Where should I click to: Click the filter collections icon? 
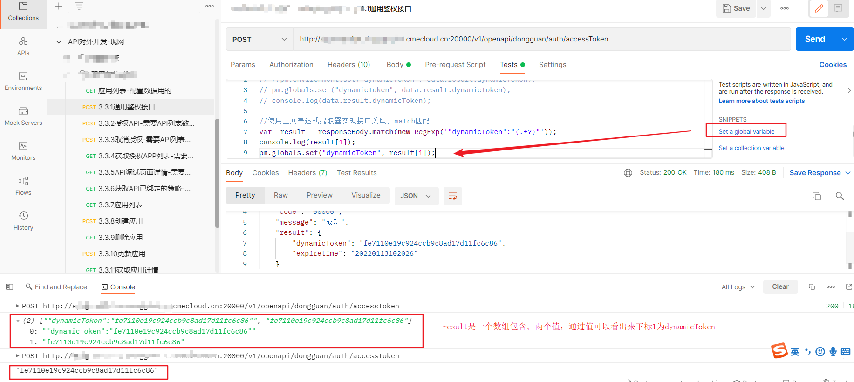point(79,6)
